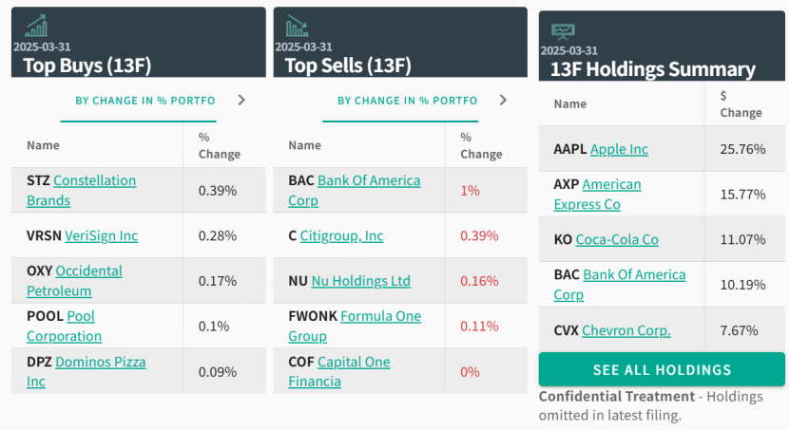Click the Top Sells declining chart icon
This screenshot has height=430, width=789.
(x=297, y=26)
